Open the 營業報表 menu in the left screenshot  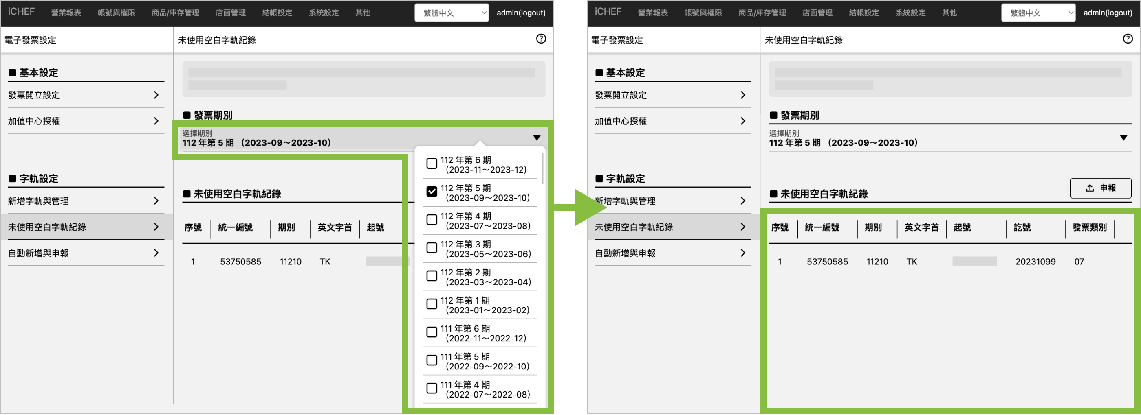tap(66, 13)
